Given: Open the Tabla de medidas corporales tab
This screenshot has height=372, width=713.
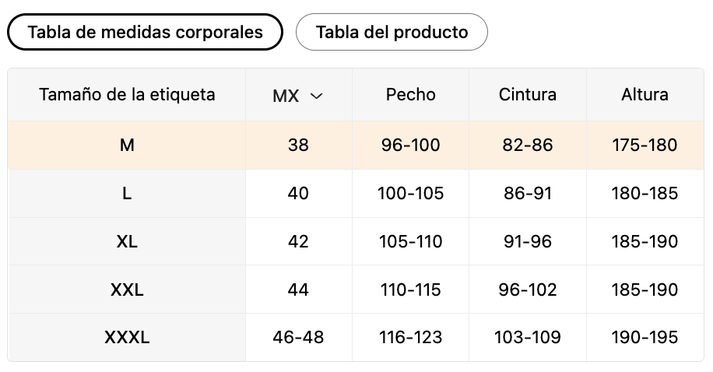Looking at the screenshot, I should tap(145, 32).
